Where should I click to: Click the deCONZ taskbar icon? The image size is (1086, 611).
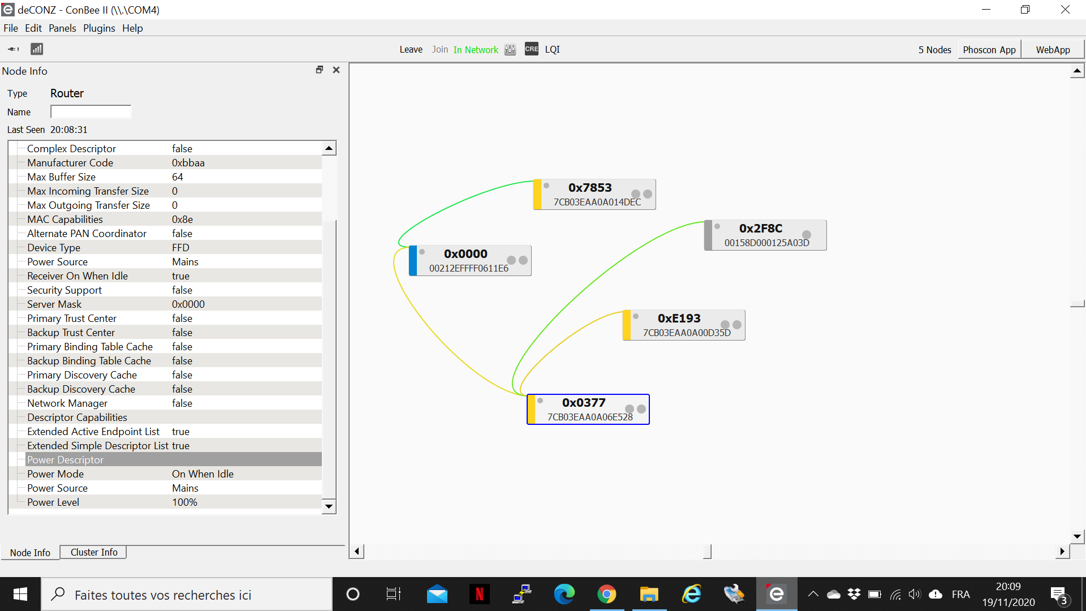pos(777,594)
